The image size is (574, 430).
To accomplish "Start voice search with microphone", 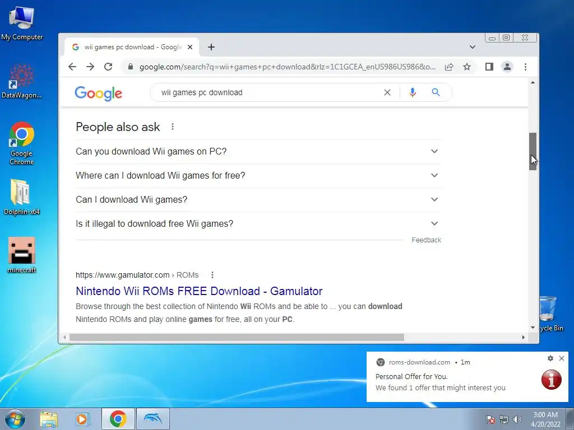I will point(413,92).
